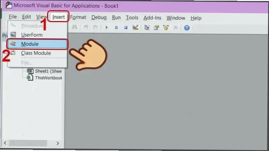The height and width of the screenshot is (151, 269).
Task: Click the Reset stop button
Action: (126, 27)
